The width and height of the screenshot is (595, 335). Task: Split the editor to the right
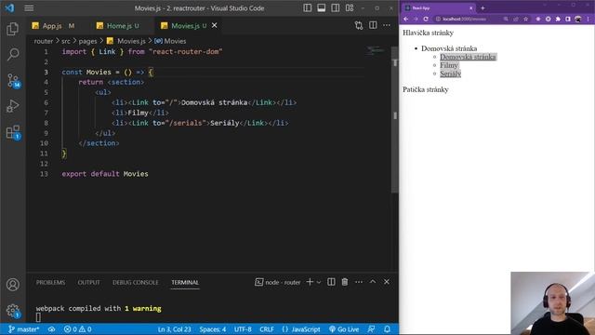click(x=373, y=25)
